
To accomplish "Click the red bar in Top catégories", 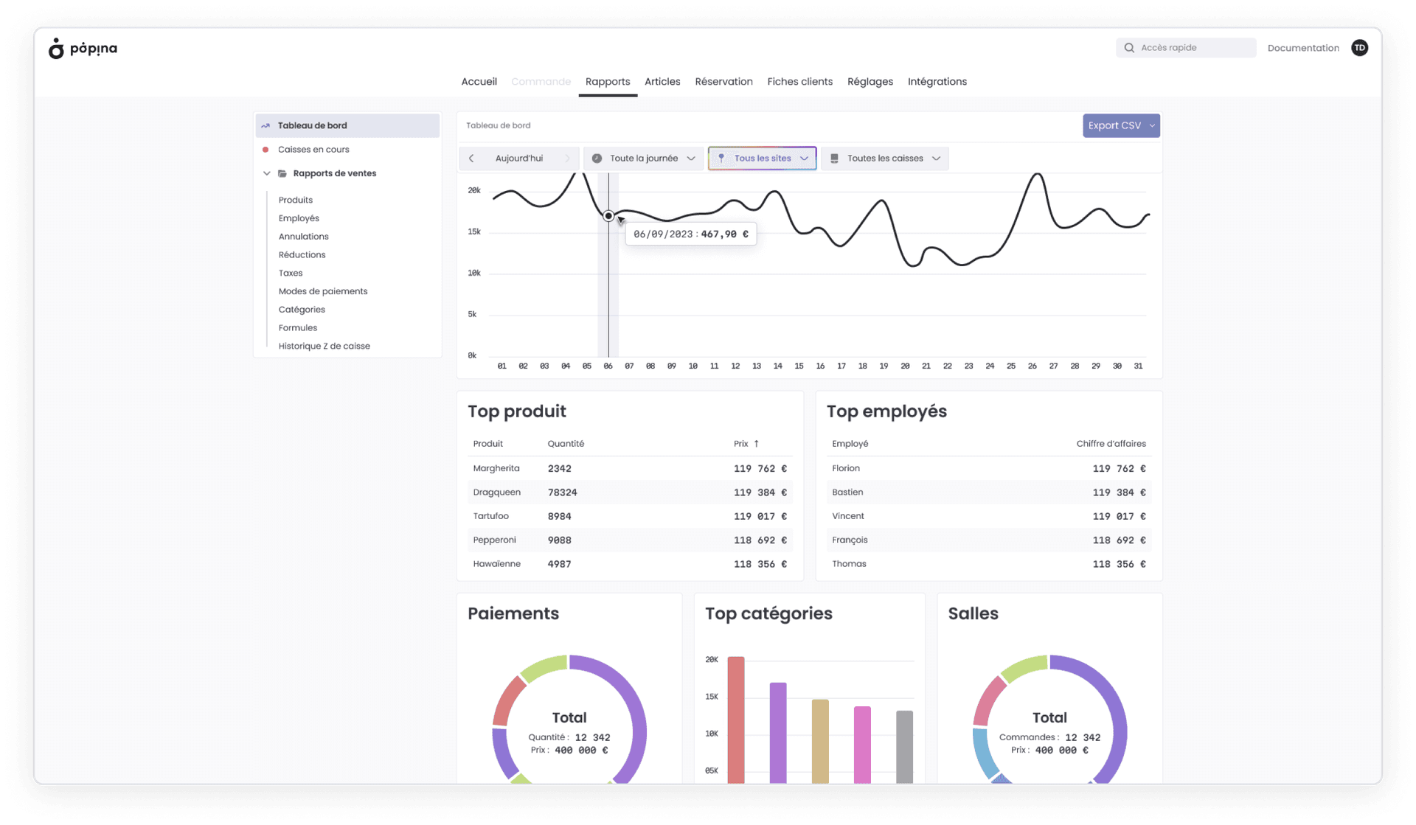I will coord(735,719).
